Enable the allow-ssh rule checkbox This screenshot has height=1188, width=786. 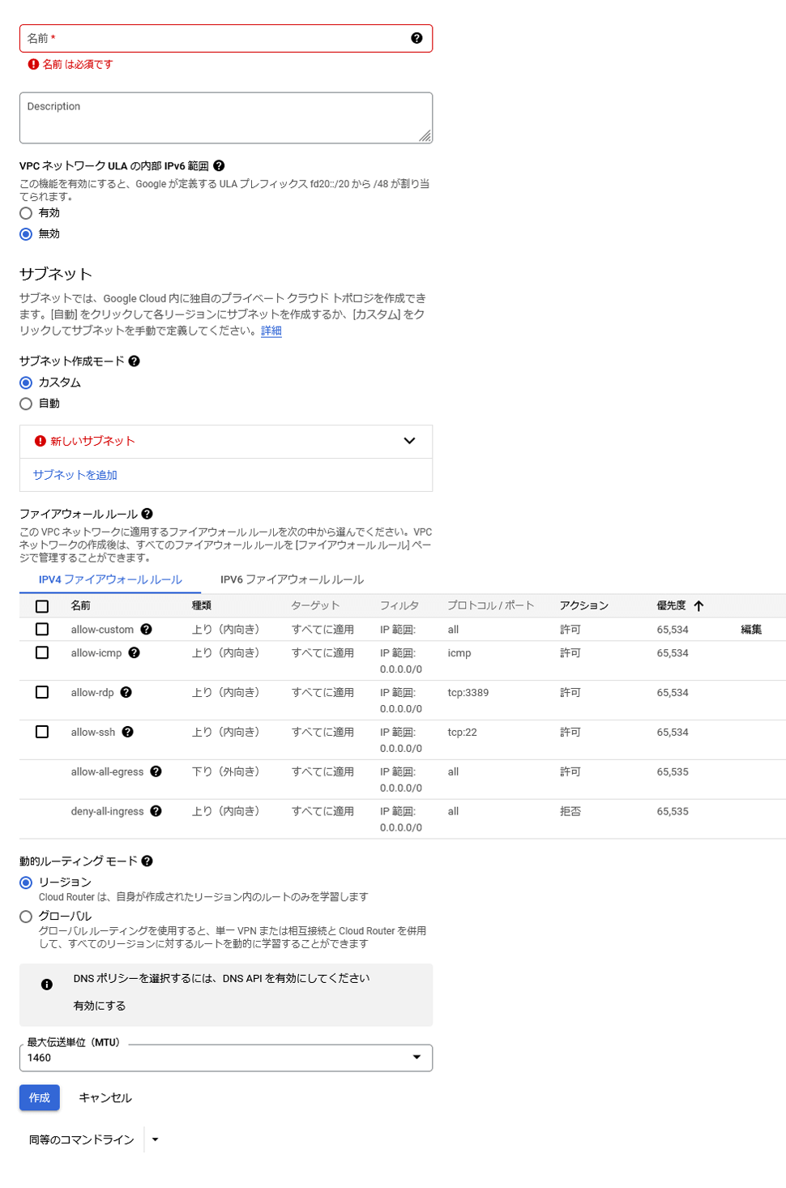[42, 733]
